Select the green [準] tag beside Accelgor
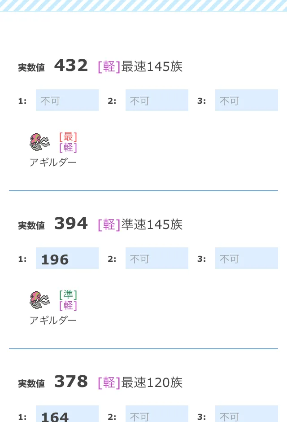287x422 pixels. [68, 295]
